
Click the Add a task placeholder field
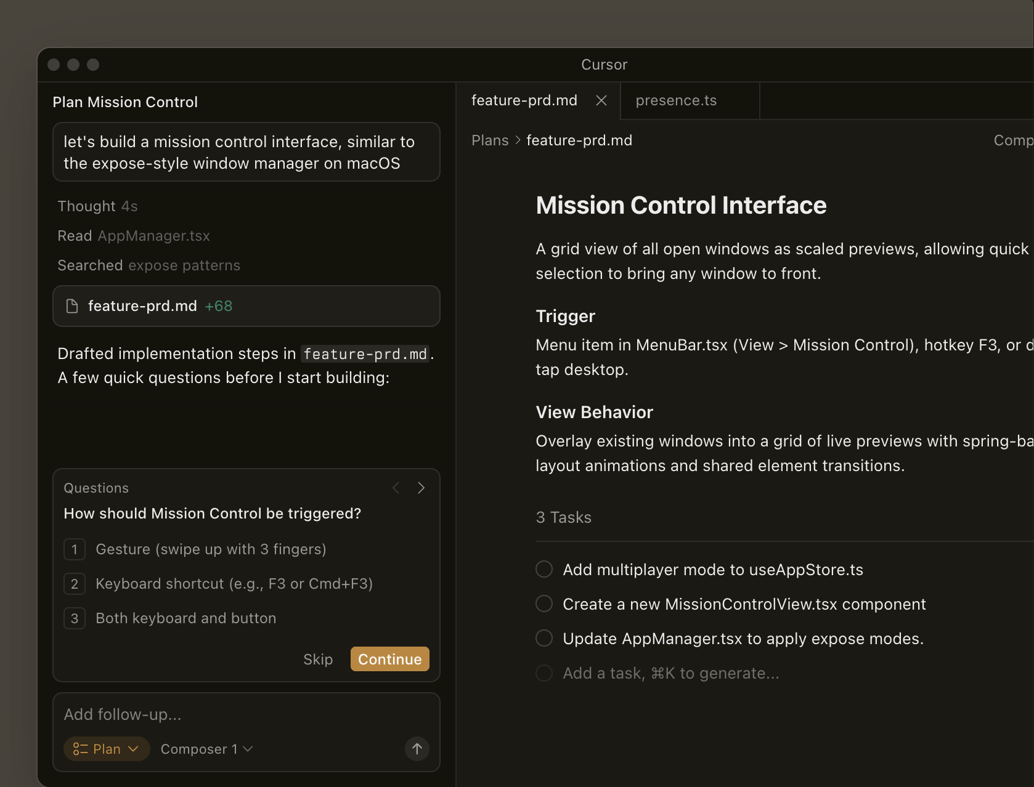[670, 673]
